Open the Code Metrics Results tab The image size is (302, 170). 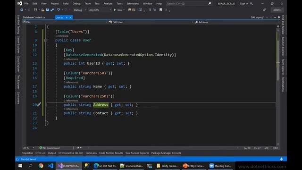[x=111, y=153]
